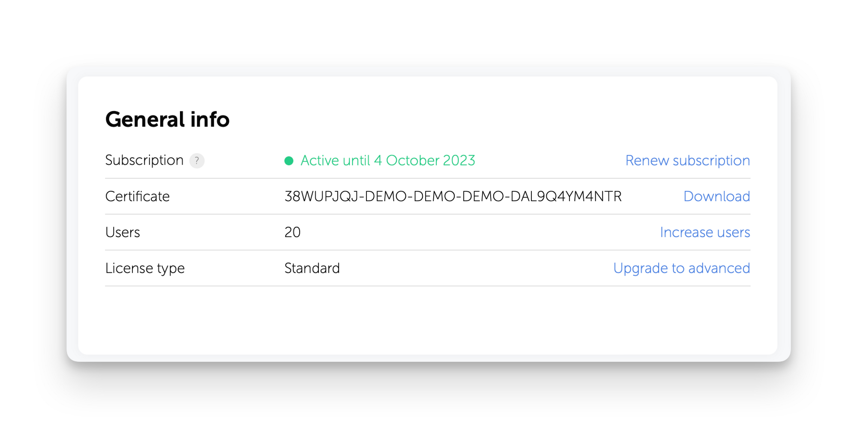
Task: Click the Active until 4 October 2023 text
Action: [388, 160]
